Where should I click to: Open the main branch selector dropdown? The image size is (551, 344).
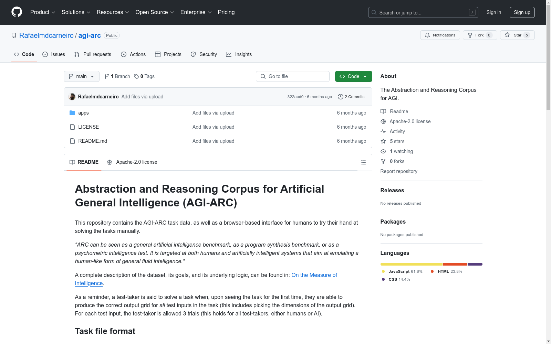click(82, 76)
